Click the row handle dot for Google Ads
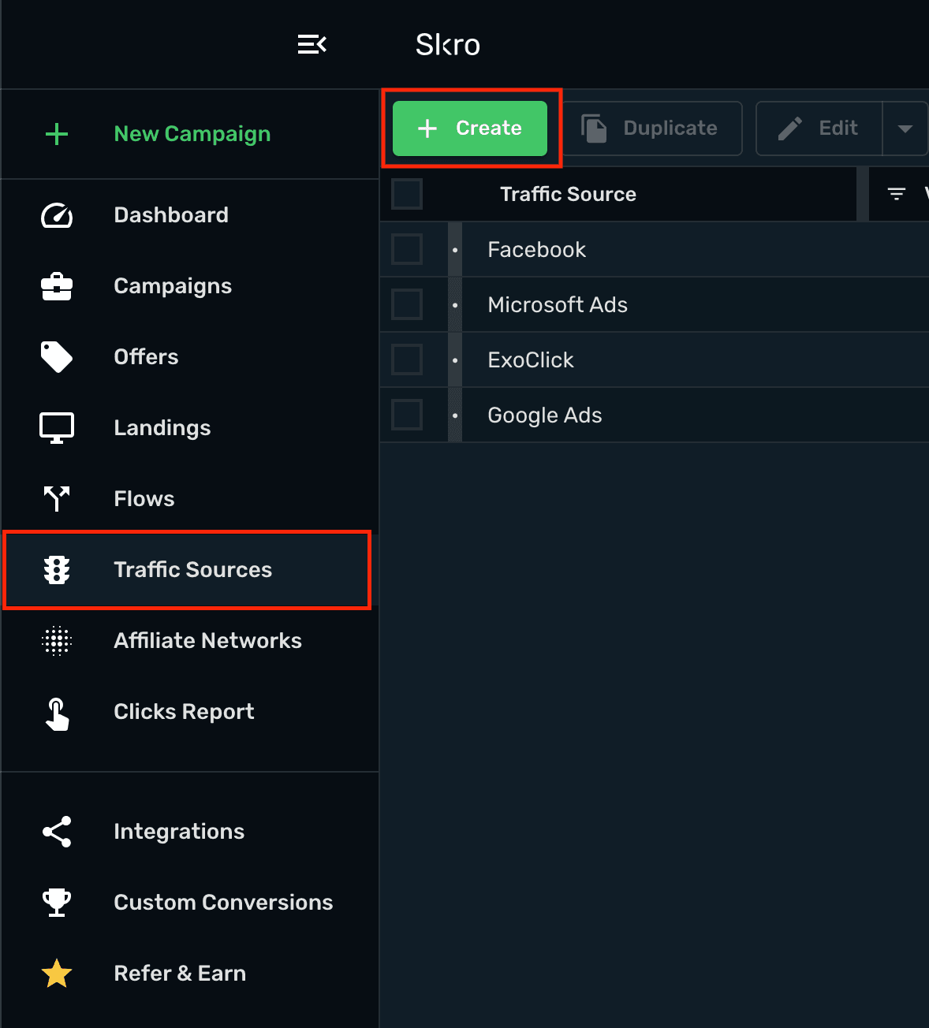This screenshot has width=929, height=1028. tap(455, 415)
